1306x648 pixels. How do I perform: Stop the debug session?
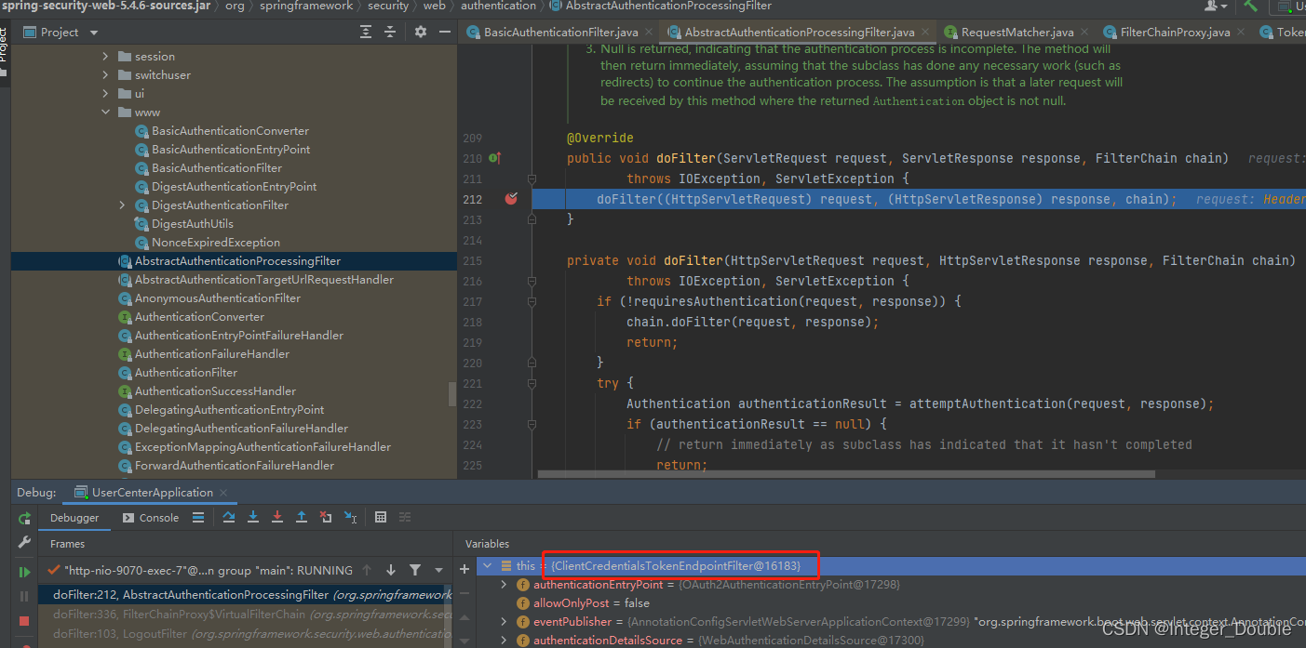(x=25, y=620)
